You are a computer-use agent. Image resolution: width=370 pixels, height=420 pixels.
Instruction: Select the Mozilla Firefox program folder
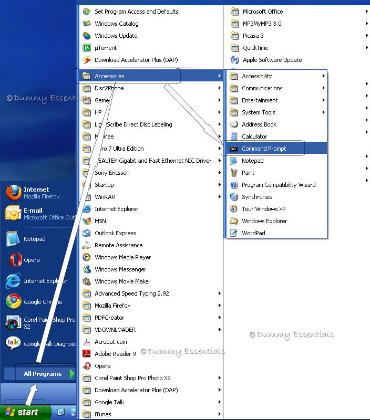click(151, 306)
